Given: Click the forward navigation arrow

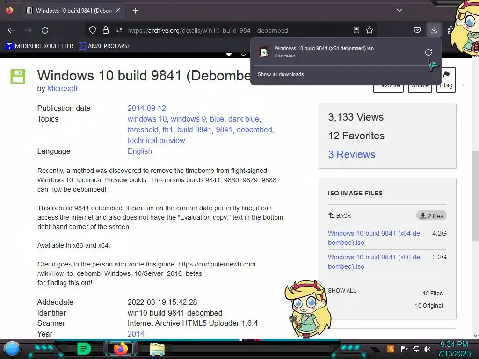Looking at the screenshot, I should 28,30.
